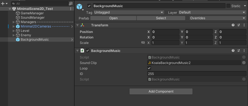Viewport: 248px width, 106px height.
Task: Open BackgroundMusic component three-dot menu
Action: tap(244, 51)
